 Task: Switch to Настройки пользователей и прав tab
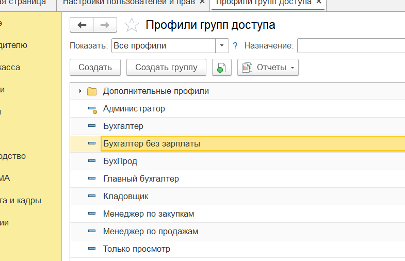[x=130, y=2]
